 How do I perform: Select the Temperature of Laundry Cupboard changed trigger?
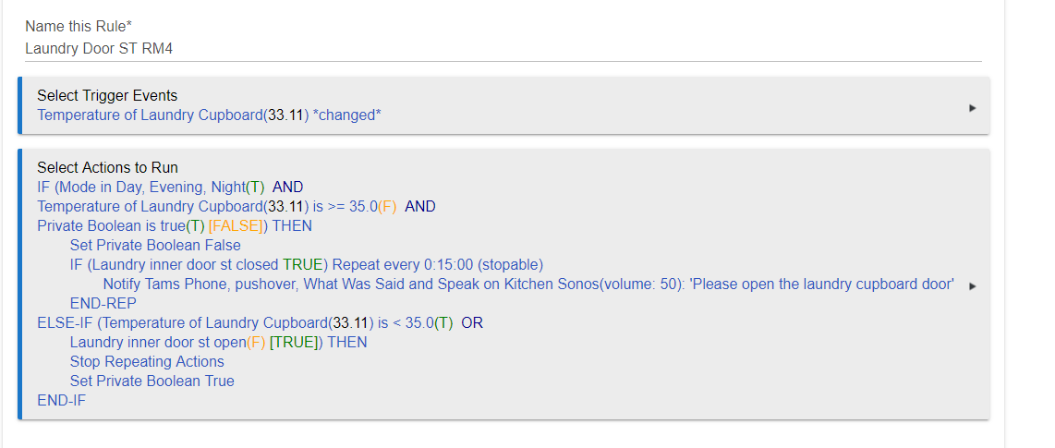click(210, 115)
